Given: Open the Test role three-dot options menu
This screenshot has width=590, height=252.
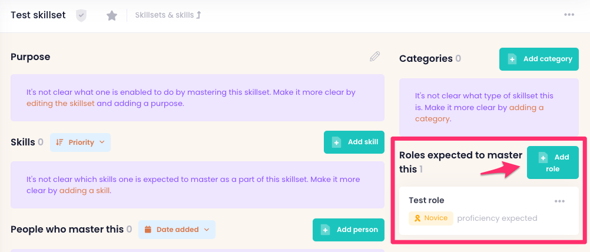Looking at the screenshot, I should click(x=559, y=201).
